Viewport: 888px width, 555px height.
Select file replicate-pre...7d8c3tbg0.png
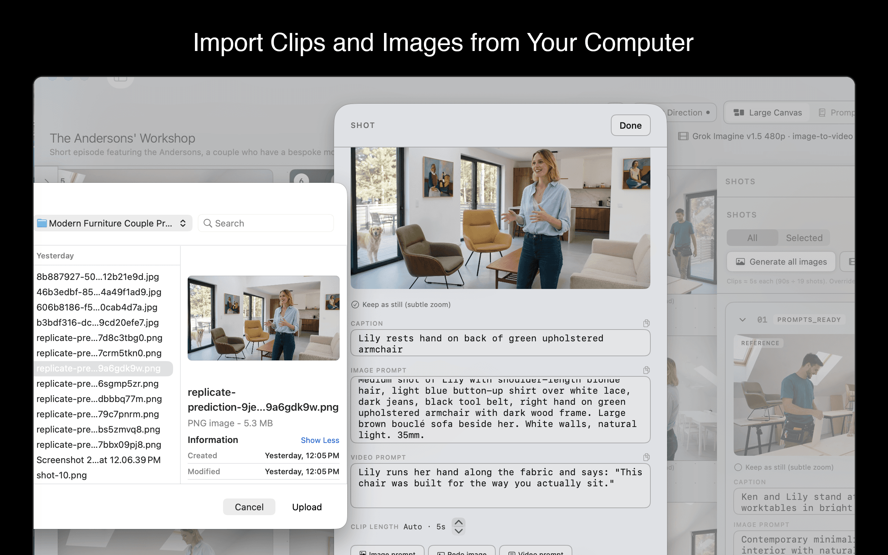[100, 338]
